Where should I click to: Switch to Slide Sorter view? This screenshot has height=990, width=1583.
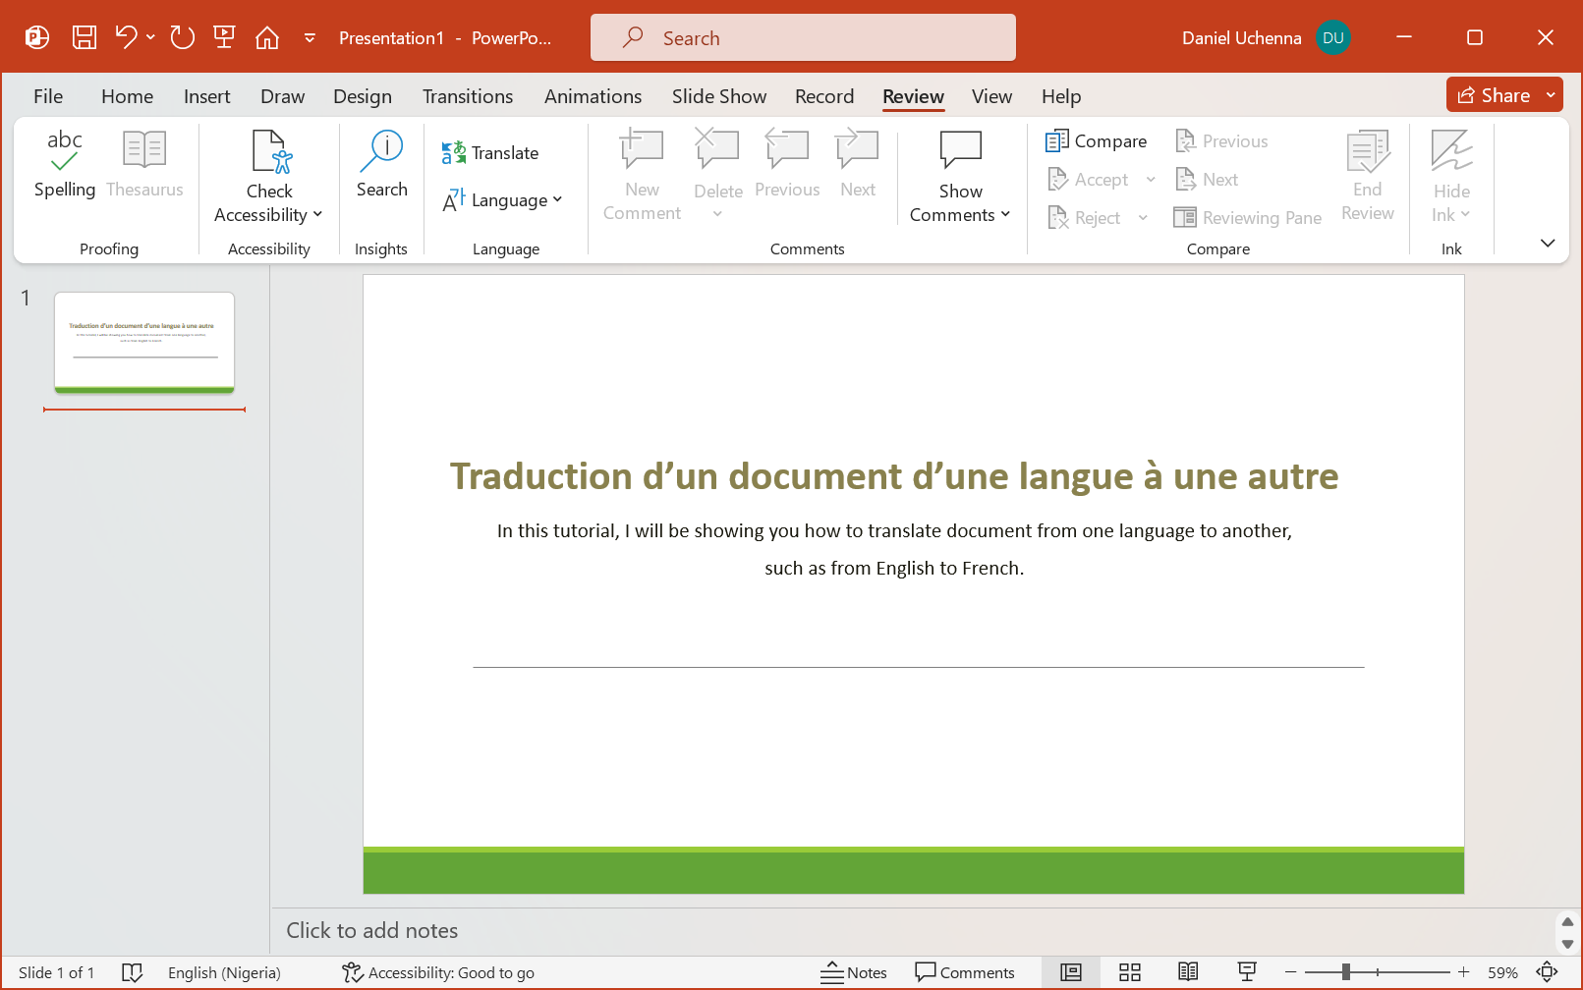1129,972
